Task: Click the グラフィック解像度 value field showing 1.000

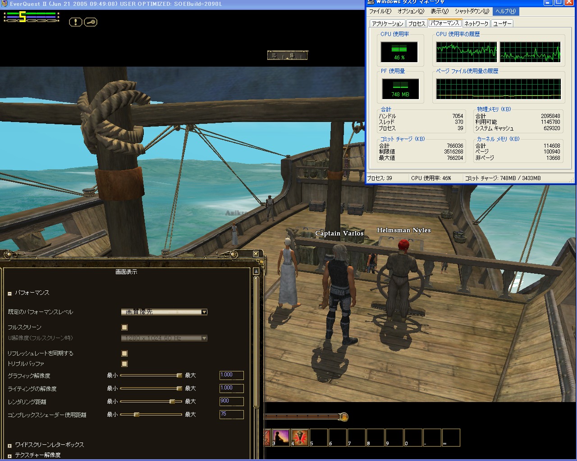Action: point(232,375)
